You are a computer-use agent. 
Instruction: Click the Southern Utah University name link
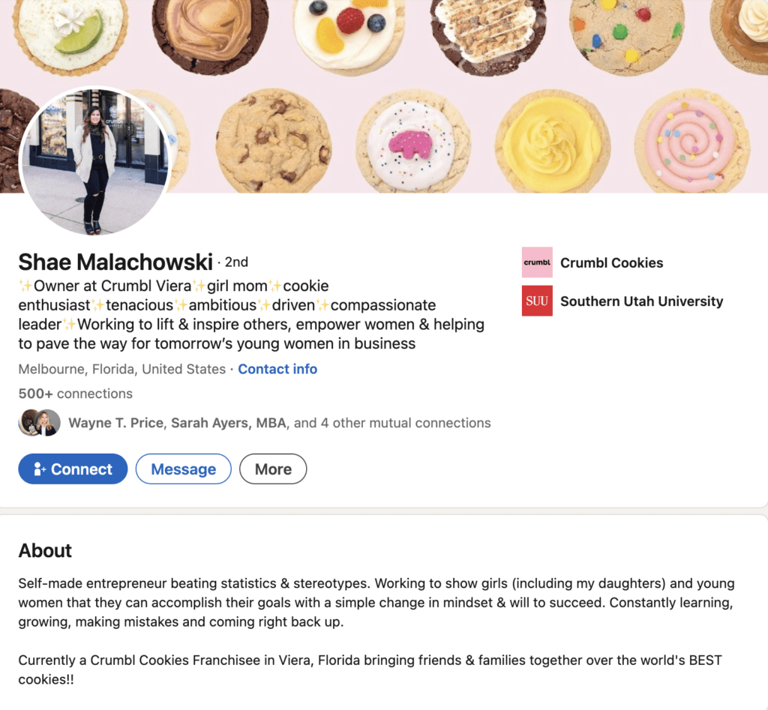641,301
